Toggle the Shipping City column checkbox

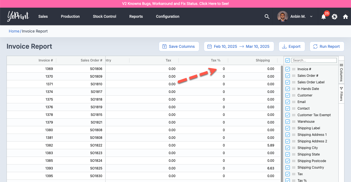[x=288, y=148]
